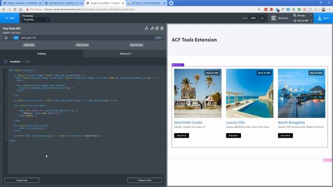Click the blue Add element button

pyautogui.click(x=10, y=18)
